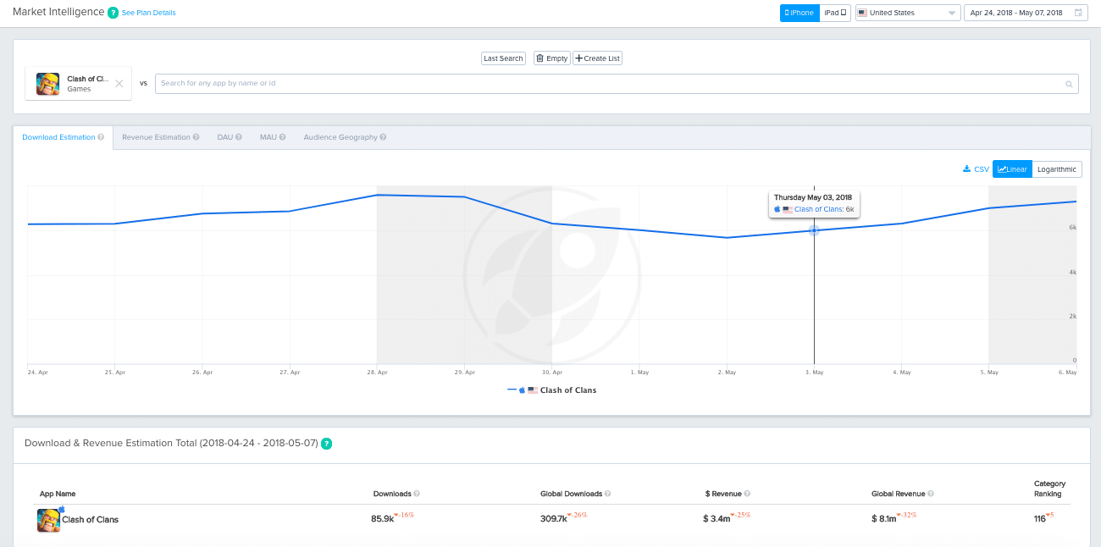Open the Apr 24 – May 07 date range picker

(x=1026, y=13)
